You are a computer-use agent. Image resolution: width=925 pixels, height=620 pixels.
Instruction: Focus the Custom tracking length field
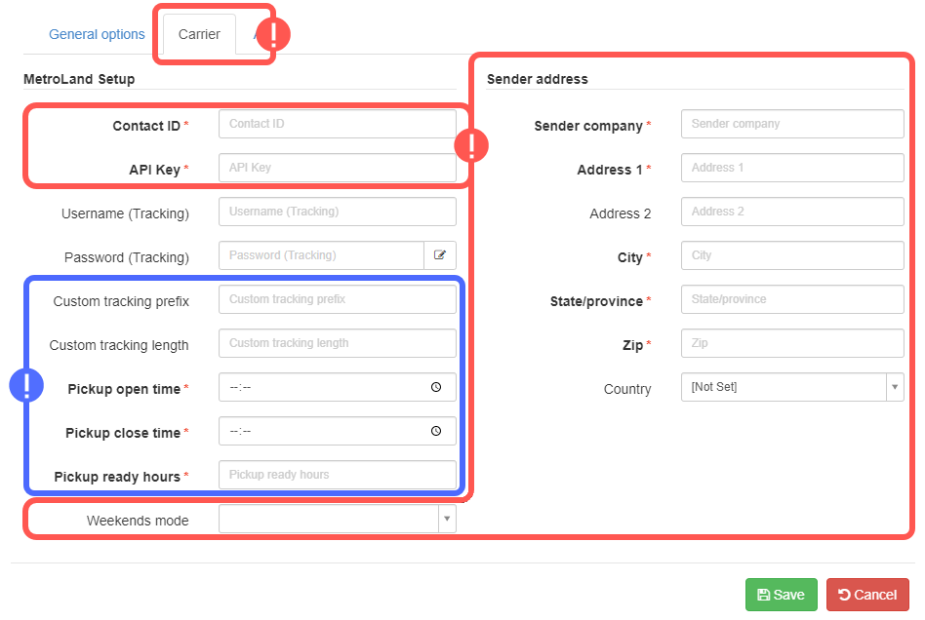tap(338, 343)
